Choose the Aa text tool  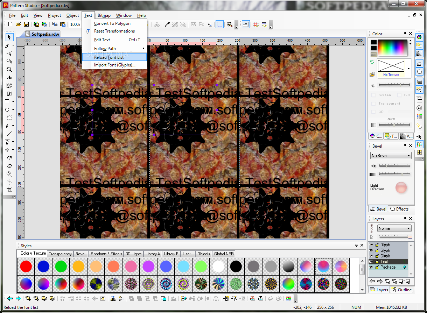(x=9, y=78)
